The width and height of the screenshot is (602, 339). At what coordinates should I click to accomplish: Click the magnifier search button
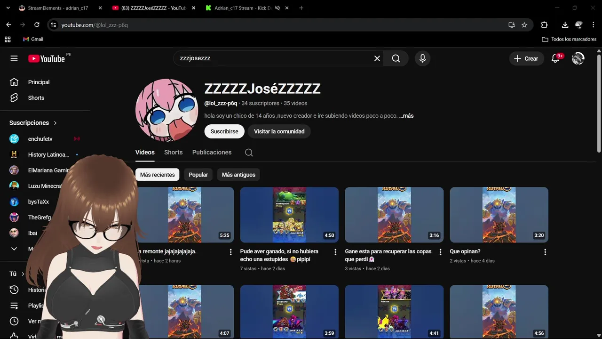coord(396,58)
